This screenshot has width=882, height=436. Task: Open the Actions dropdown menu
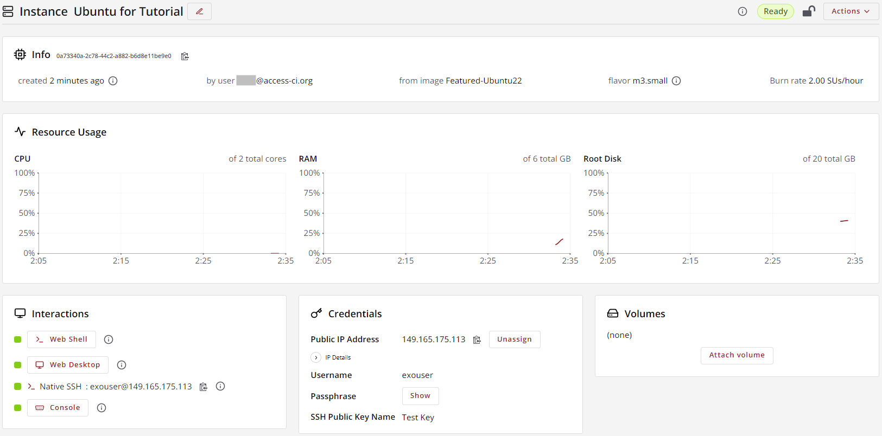point(851,11)
